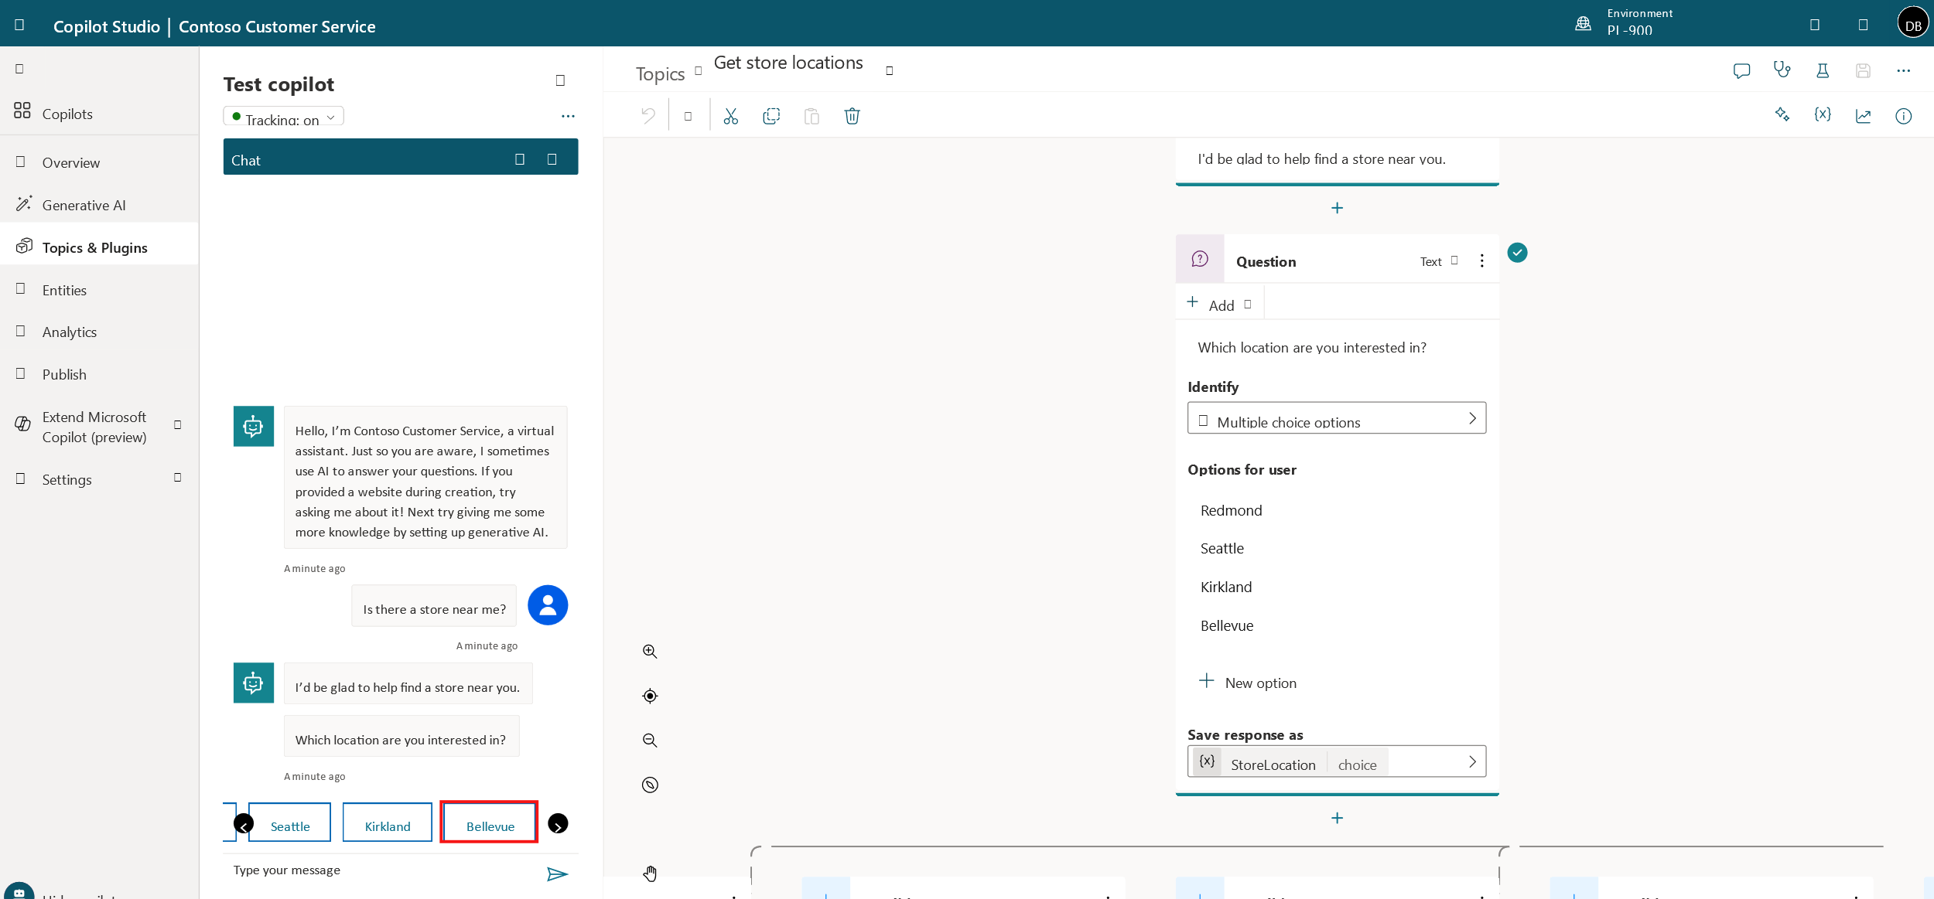Viewport: 1934px width, 899px height.
Task: Choose Bellevue in the test chat
Action: [489, 822]
